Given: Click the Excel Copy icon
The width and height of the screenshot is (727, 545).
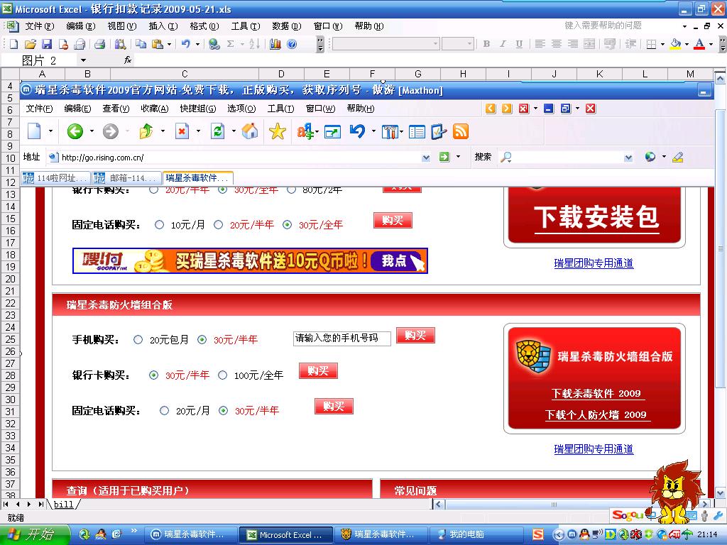Looking at the screenshot, I should pyautogui.click(x=141, y=44).
